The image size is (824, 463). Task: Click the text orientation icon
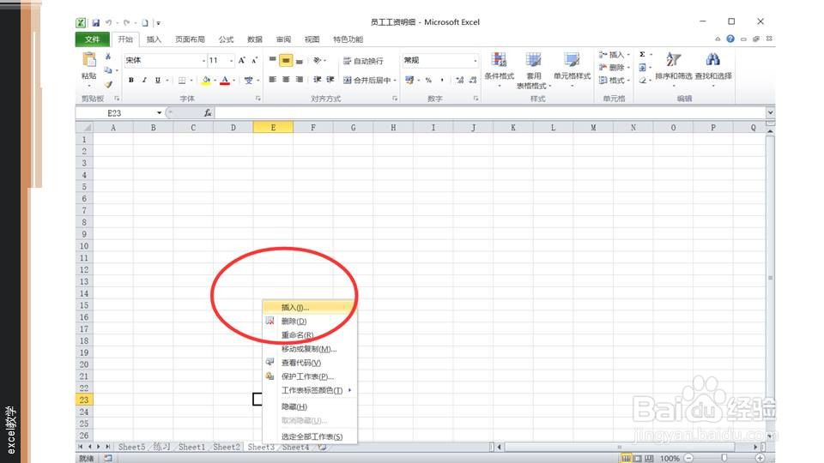pyautogui.click(x=318, y=60)
